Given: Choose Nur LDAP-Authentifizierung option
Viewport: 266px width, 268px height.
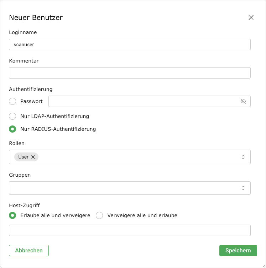Looking at the screenshot, I should tap(12, 116).
